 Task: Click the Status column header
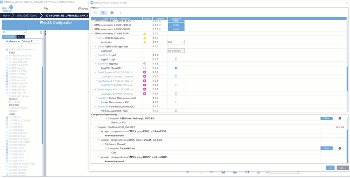(x=147, y=19)
